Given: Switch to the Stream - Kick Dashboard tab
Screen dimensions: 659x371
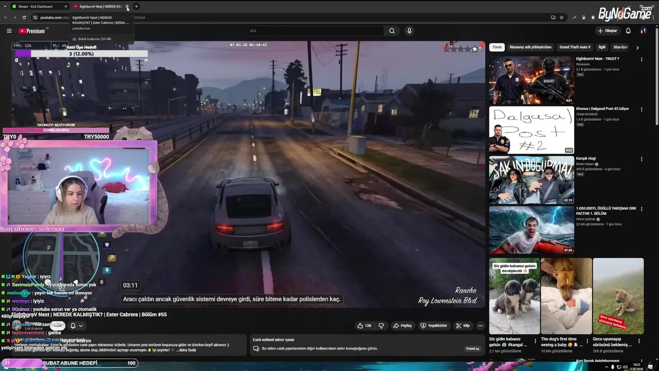Looking at the screenshot, I should coord(40,7).
